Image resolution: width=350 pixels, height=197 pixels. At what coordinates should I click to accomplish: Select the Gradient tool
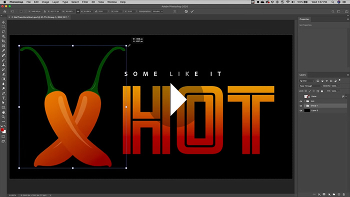[3, 79]
